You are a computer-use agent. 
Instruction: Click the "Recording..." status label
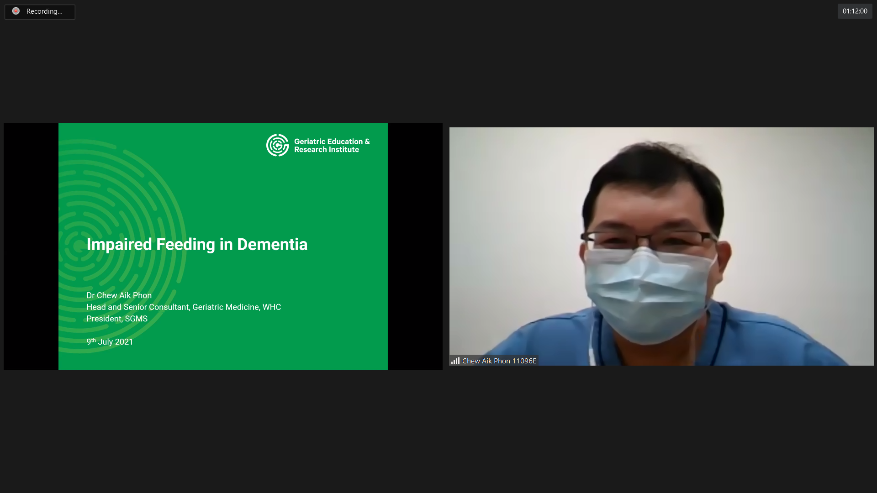(44, 11)
